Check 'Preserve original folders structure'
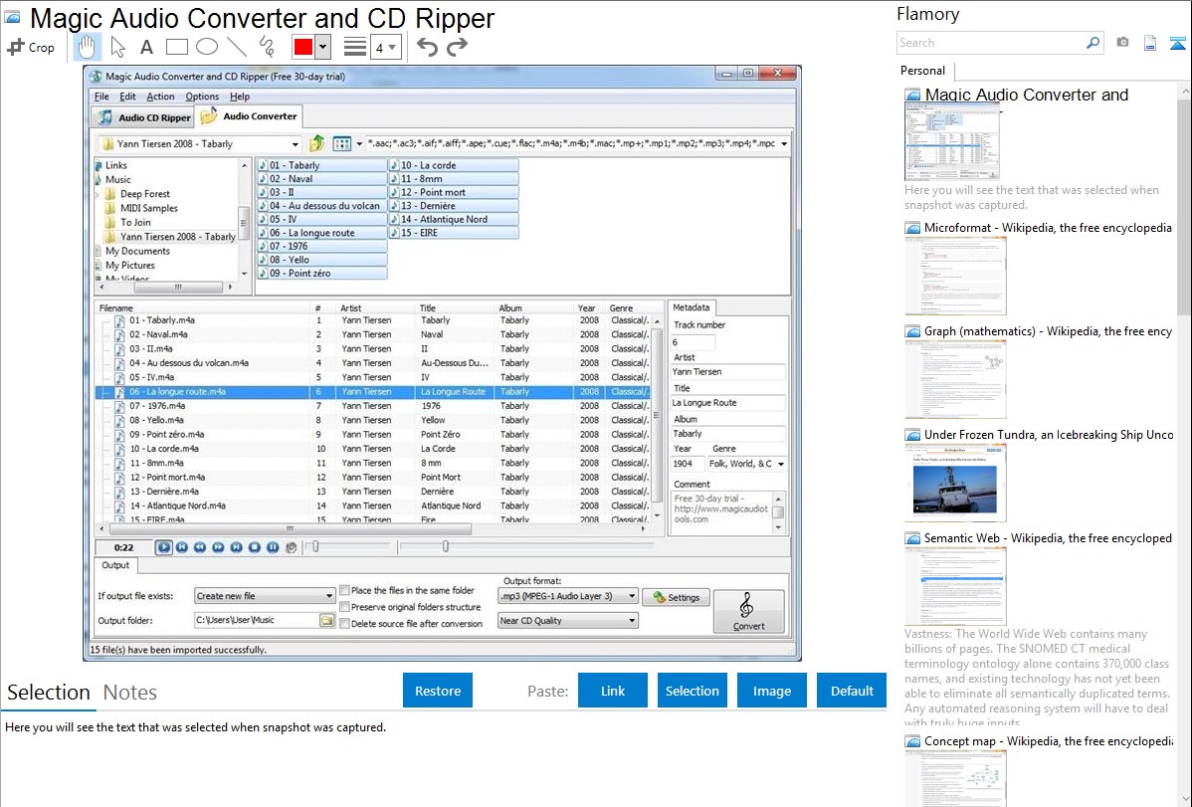Viewport: 1192px width, 807px height. pos(344,607)
